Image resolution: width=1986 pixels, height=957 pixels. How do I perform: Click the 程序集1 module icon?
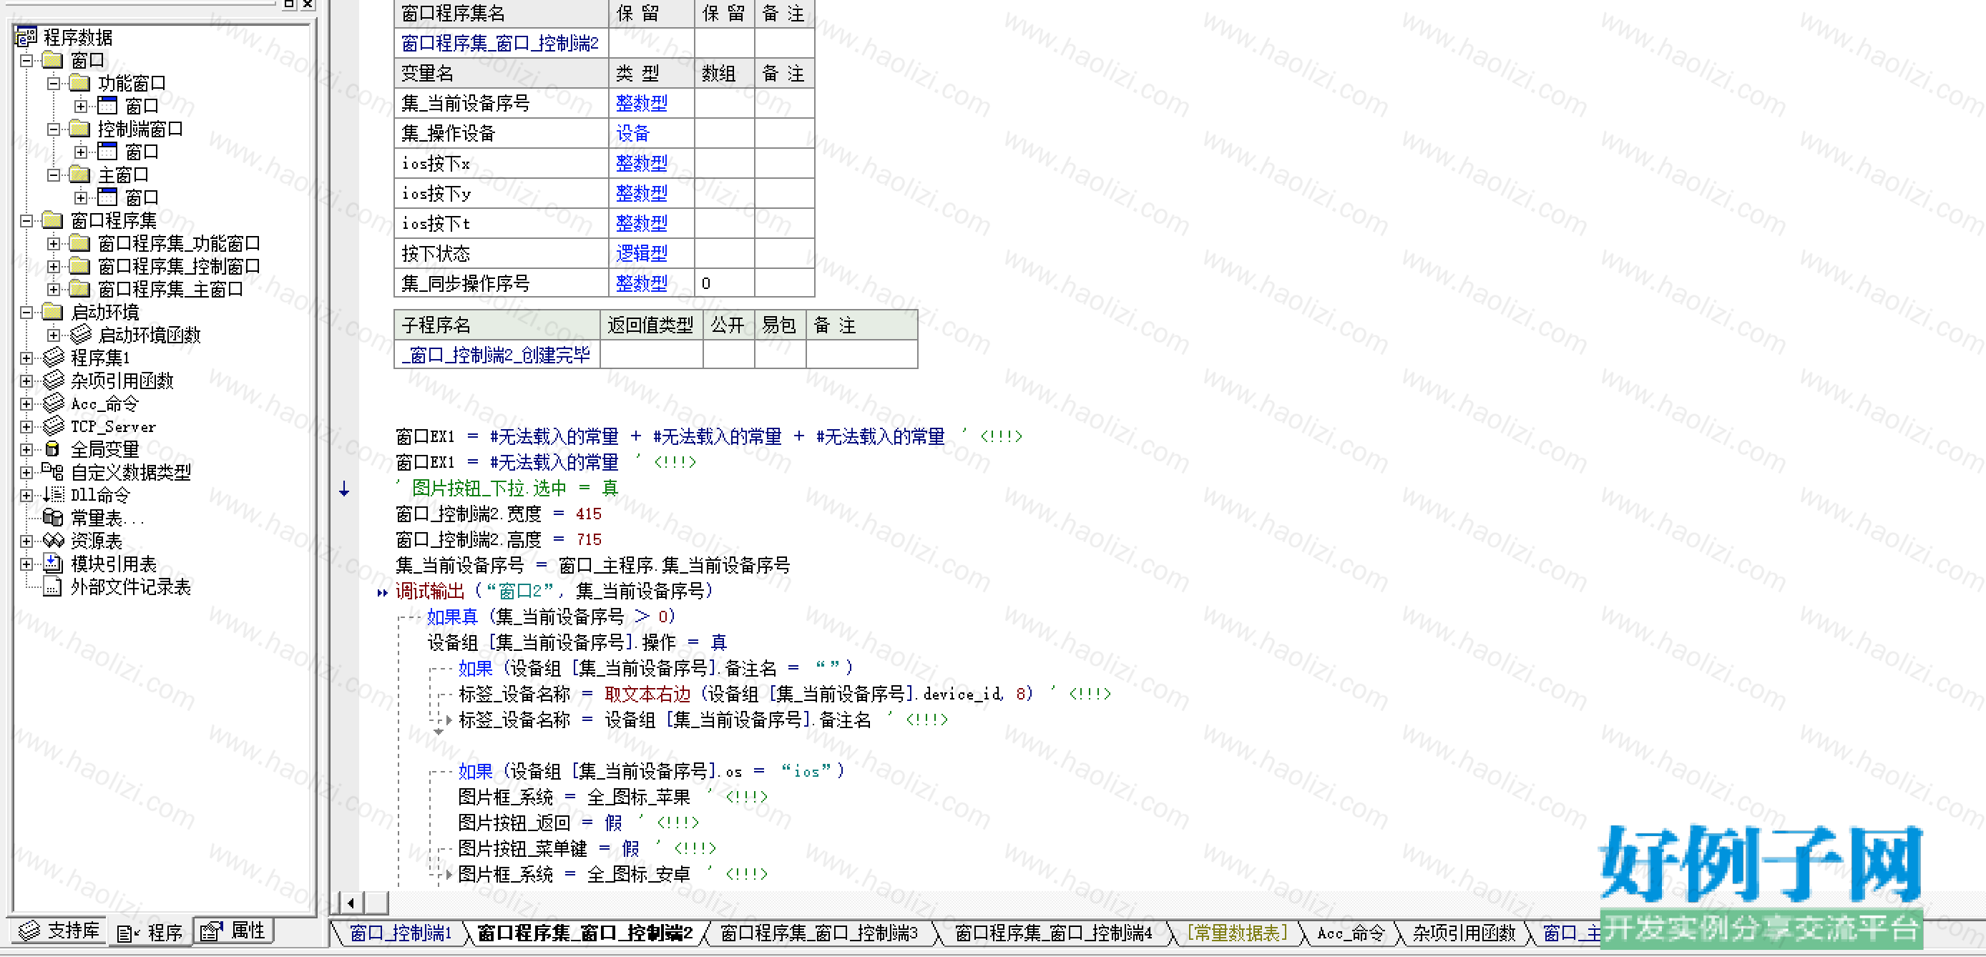pyautogui.click(x=53, y=358)
